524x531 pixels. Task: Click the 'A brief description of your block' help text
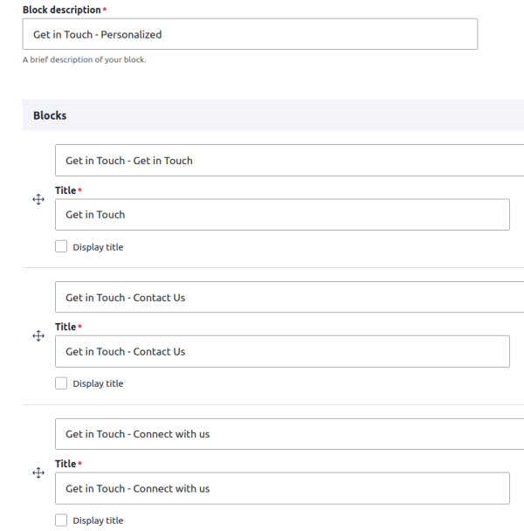pos(84,59)
